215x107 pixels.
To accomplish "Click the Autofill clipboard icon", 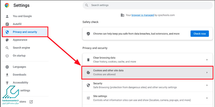I will click(x=7, y=24).
